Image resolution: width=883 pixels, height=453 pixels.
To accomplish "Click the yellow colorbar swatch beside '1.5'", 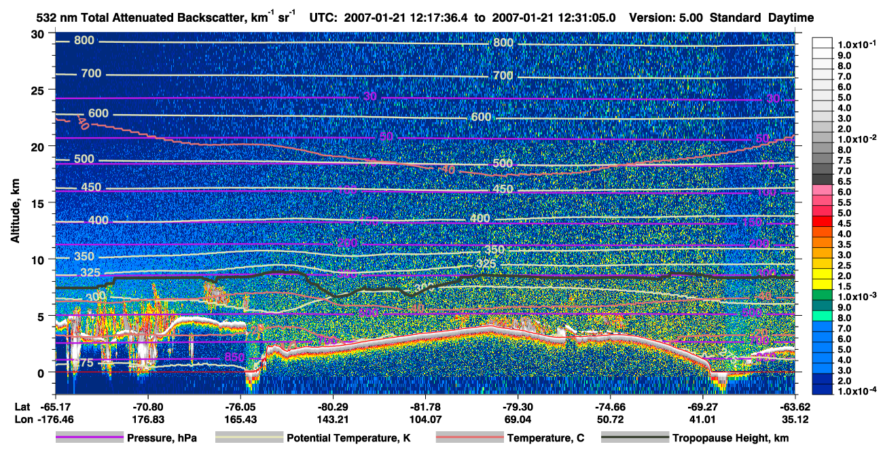I will click(823, 286).
